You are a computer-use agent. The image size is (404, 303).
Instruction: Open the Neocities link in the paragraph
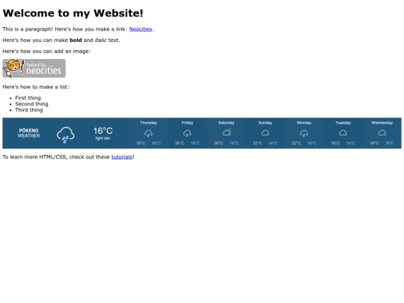(x=141, y=29)
